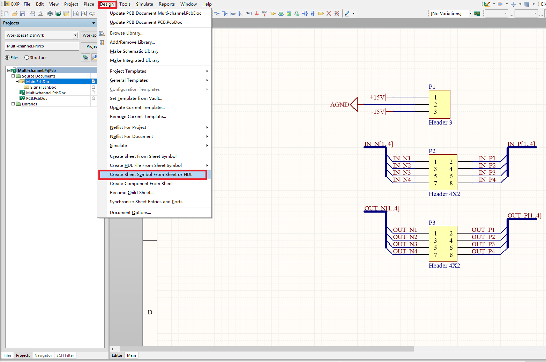
Task: Open the Workspace1.DsnWrk dropdown
Action: tap(75, 35)
